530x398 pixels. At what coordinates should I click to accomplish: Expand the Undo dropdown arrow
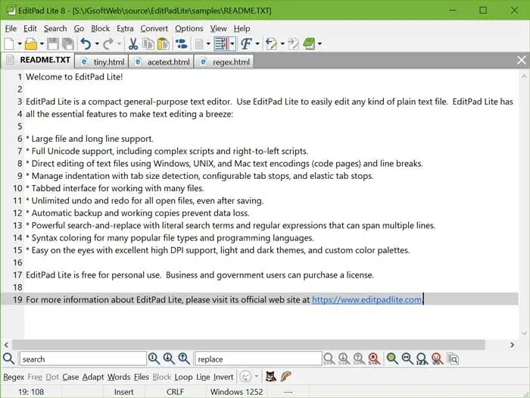(97, 44)
